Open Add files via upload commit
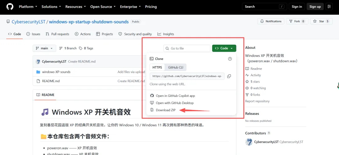 coord(131,72)
